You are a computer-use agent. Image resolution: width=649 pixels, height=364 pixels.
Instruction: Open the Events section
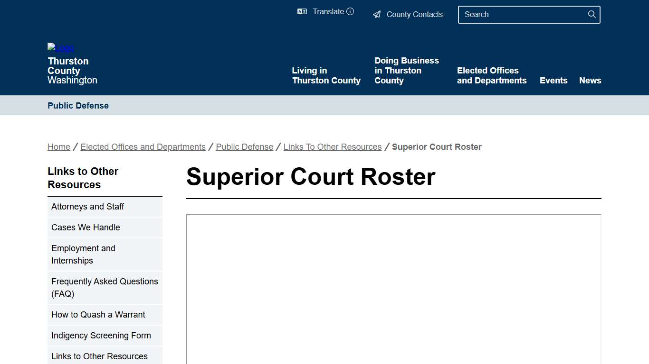point(554,80)
